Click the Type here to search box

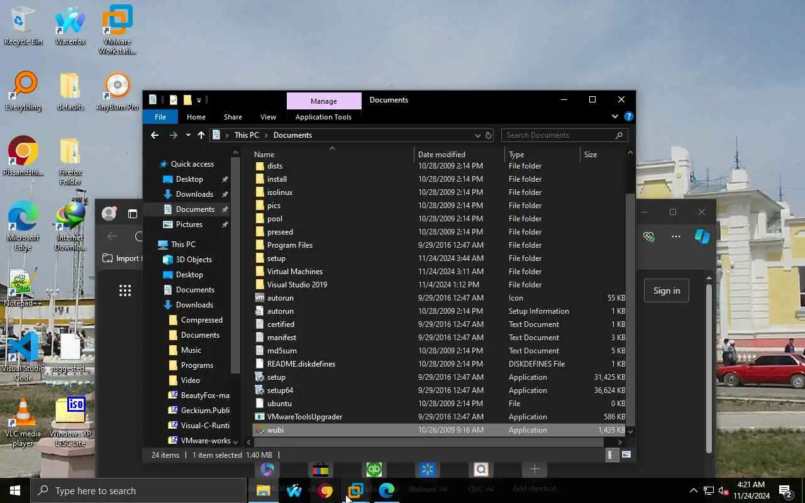[138, 491]
